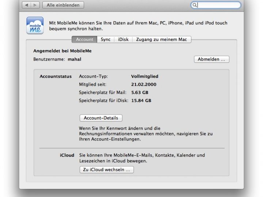Viewport: 263px width, 197px height.
Task: Click the Account-Typ label
Action: [x=94, y=76]
